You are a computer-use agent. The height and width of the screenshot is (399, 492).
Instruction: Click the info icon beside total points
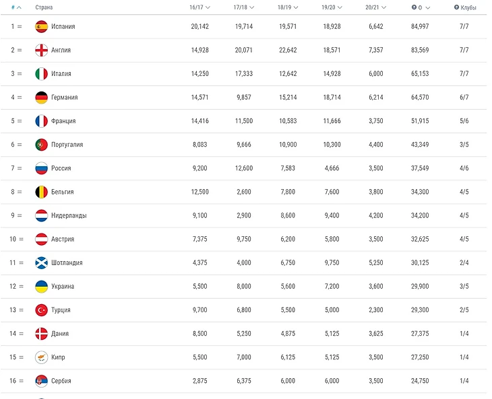413,7
